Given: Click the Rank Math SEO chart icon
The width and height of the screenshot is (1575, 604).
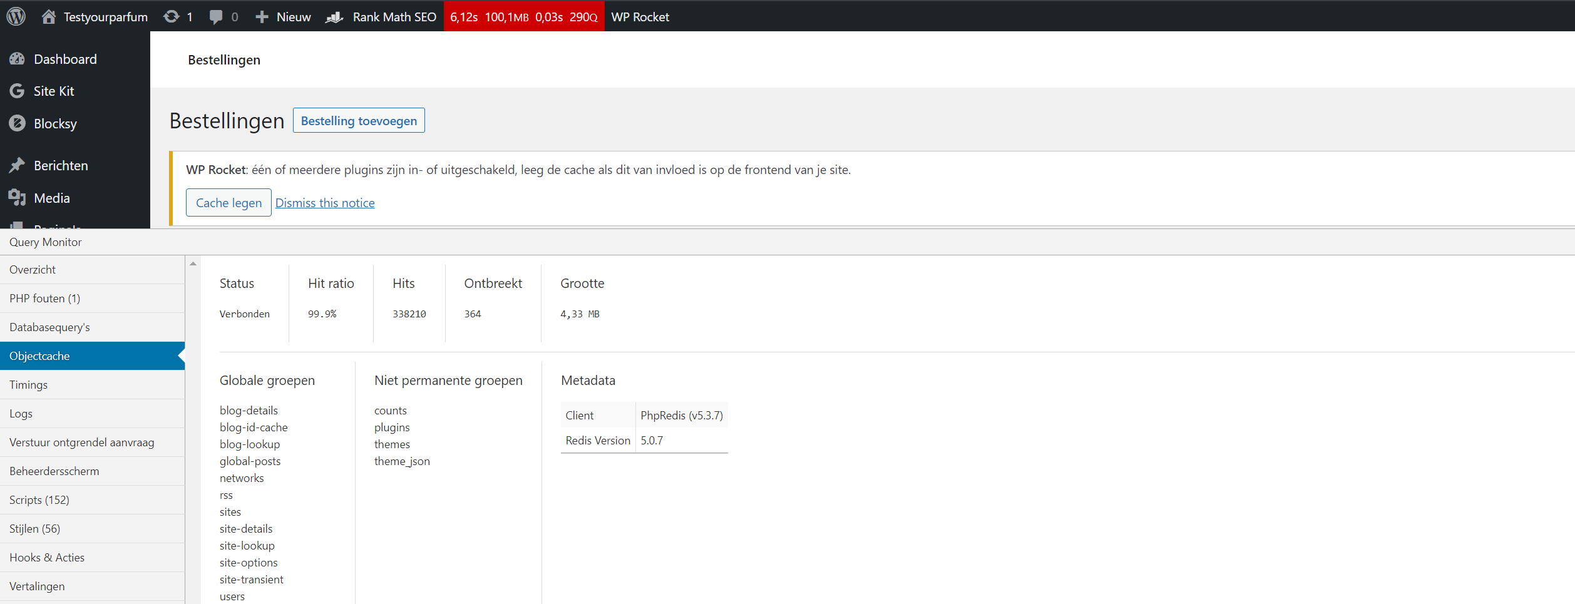Looking at the screenshot, I should coord(335,17).
